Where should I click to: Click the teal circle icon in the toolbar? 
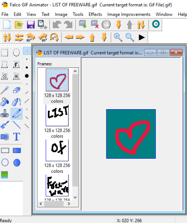pos(156,24)
